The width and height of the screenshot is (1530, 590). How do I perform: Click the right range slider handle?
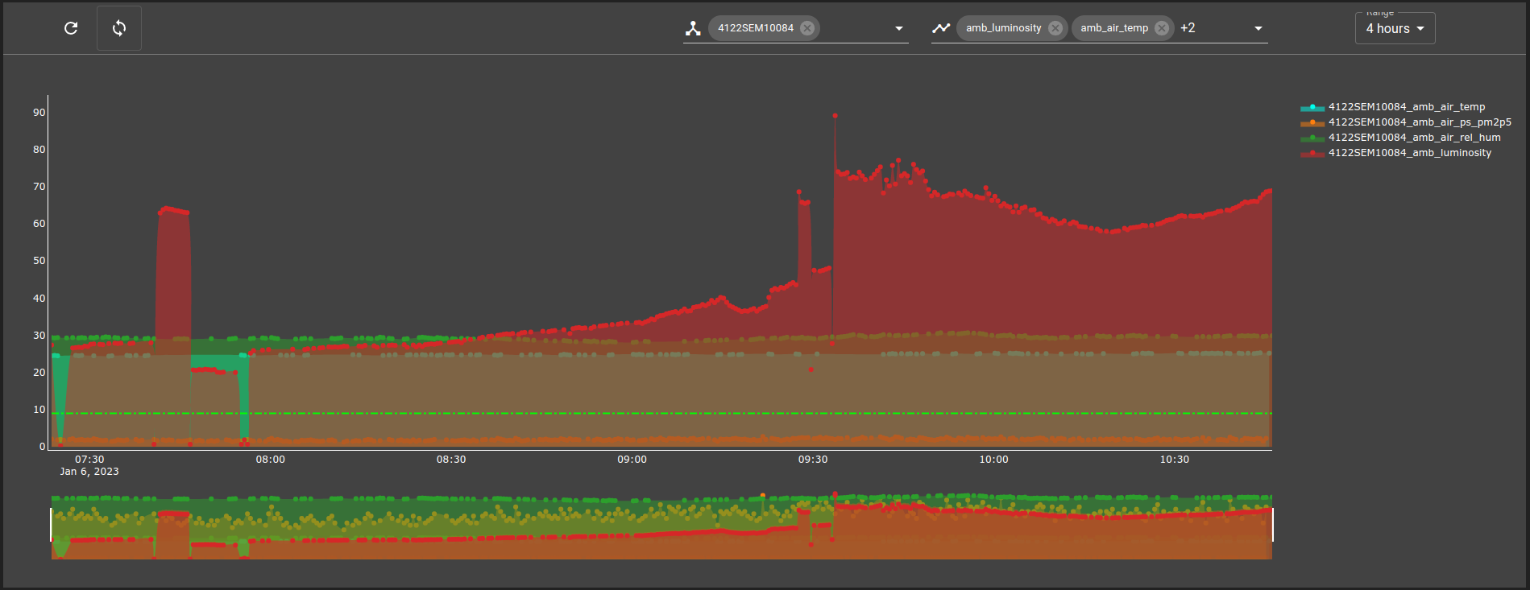click(x=1273, y=525)
